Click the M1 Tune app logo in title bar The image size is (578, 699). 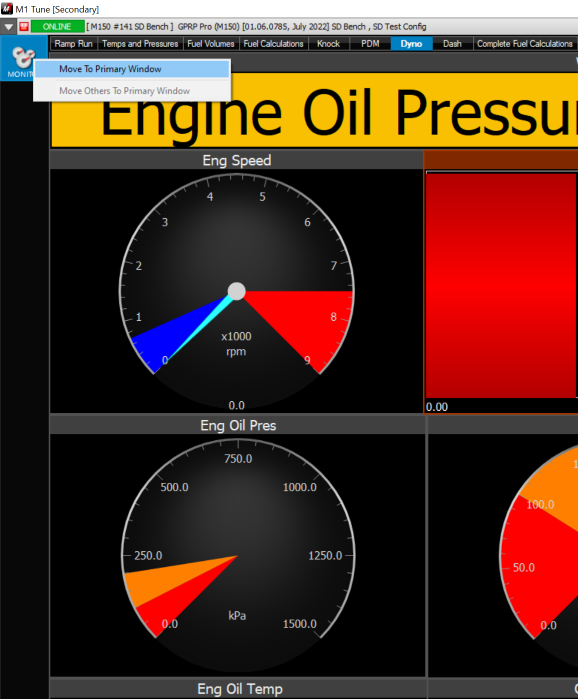[x=7, y=9]
